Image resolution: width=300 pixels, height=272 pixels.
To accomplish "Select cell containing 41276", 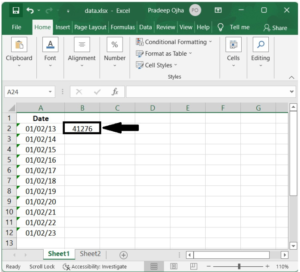I will click(82, 128).
